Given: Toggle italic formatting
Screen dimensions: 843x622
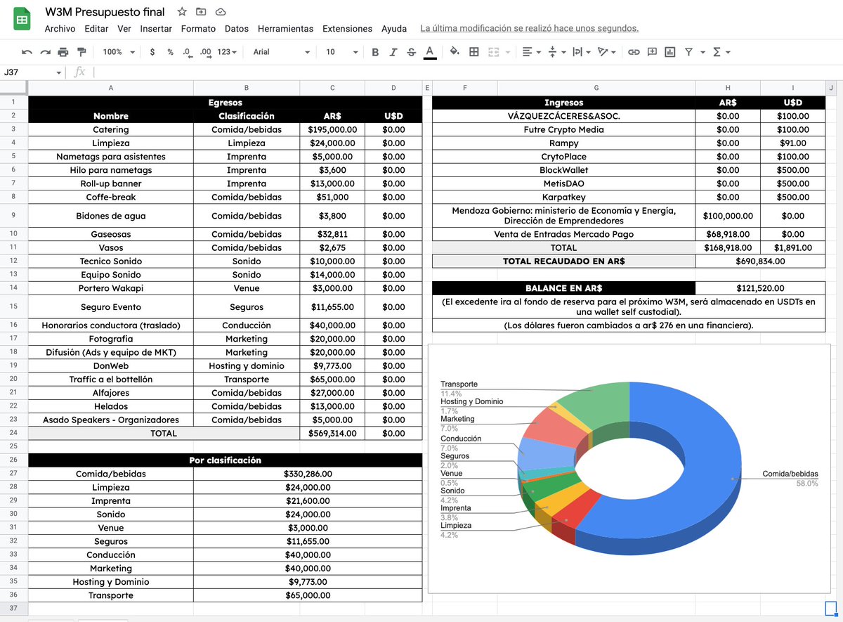Looking at the screenshot, I should coord(393,52).
